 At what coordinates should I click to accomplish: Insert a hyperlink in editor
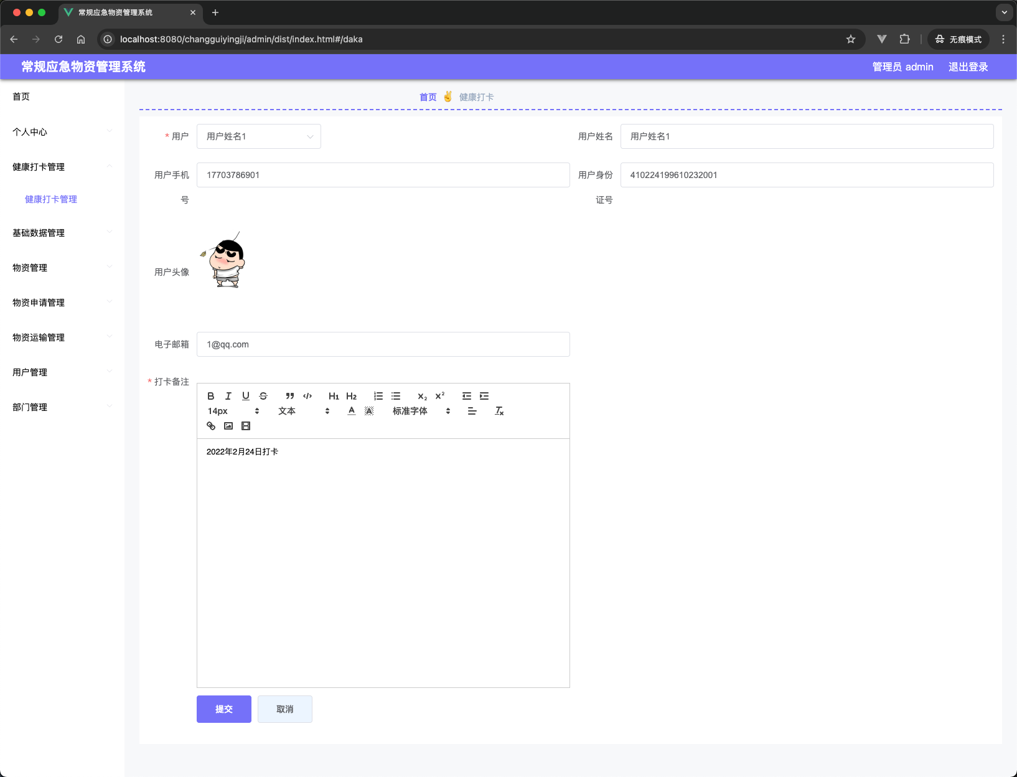(211, 426)
